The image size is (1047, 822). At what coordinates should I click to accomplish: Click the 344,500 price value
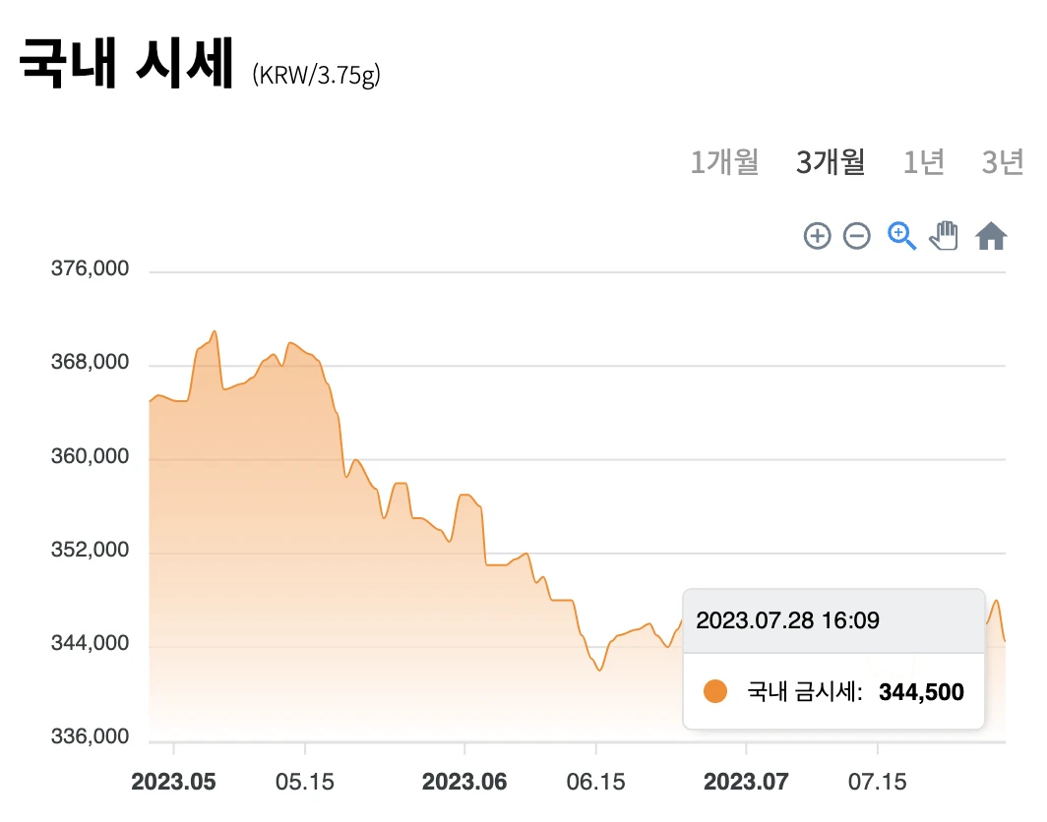coord(921,691)
